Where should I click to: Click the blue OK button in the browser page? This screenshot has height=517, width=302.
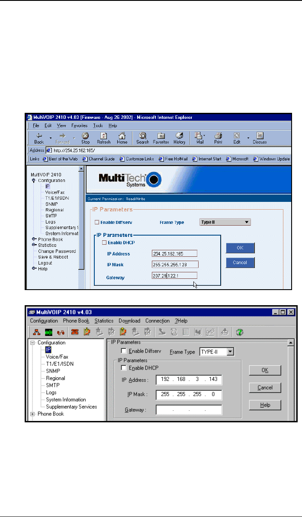tap(240, 248)
